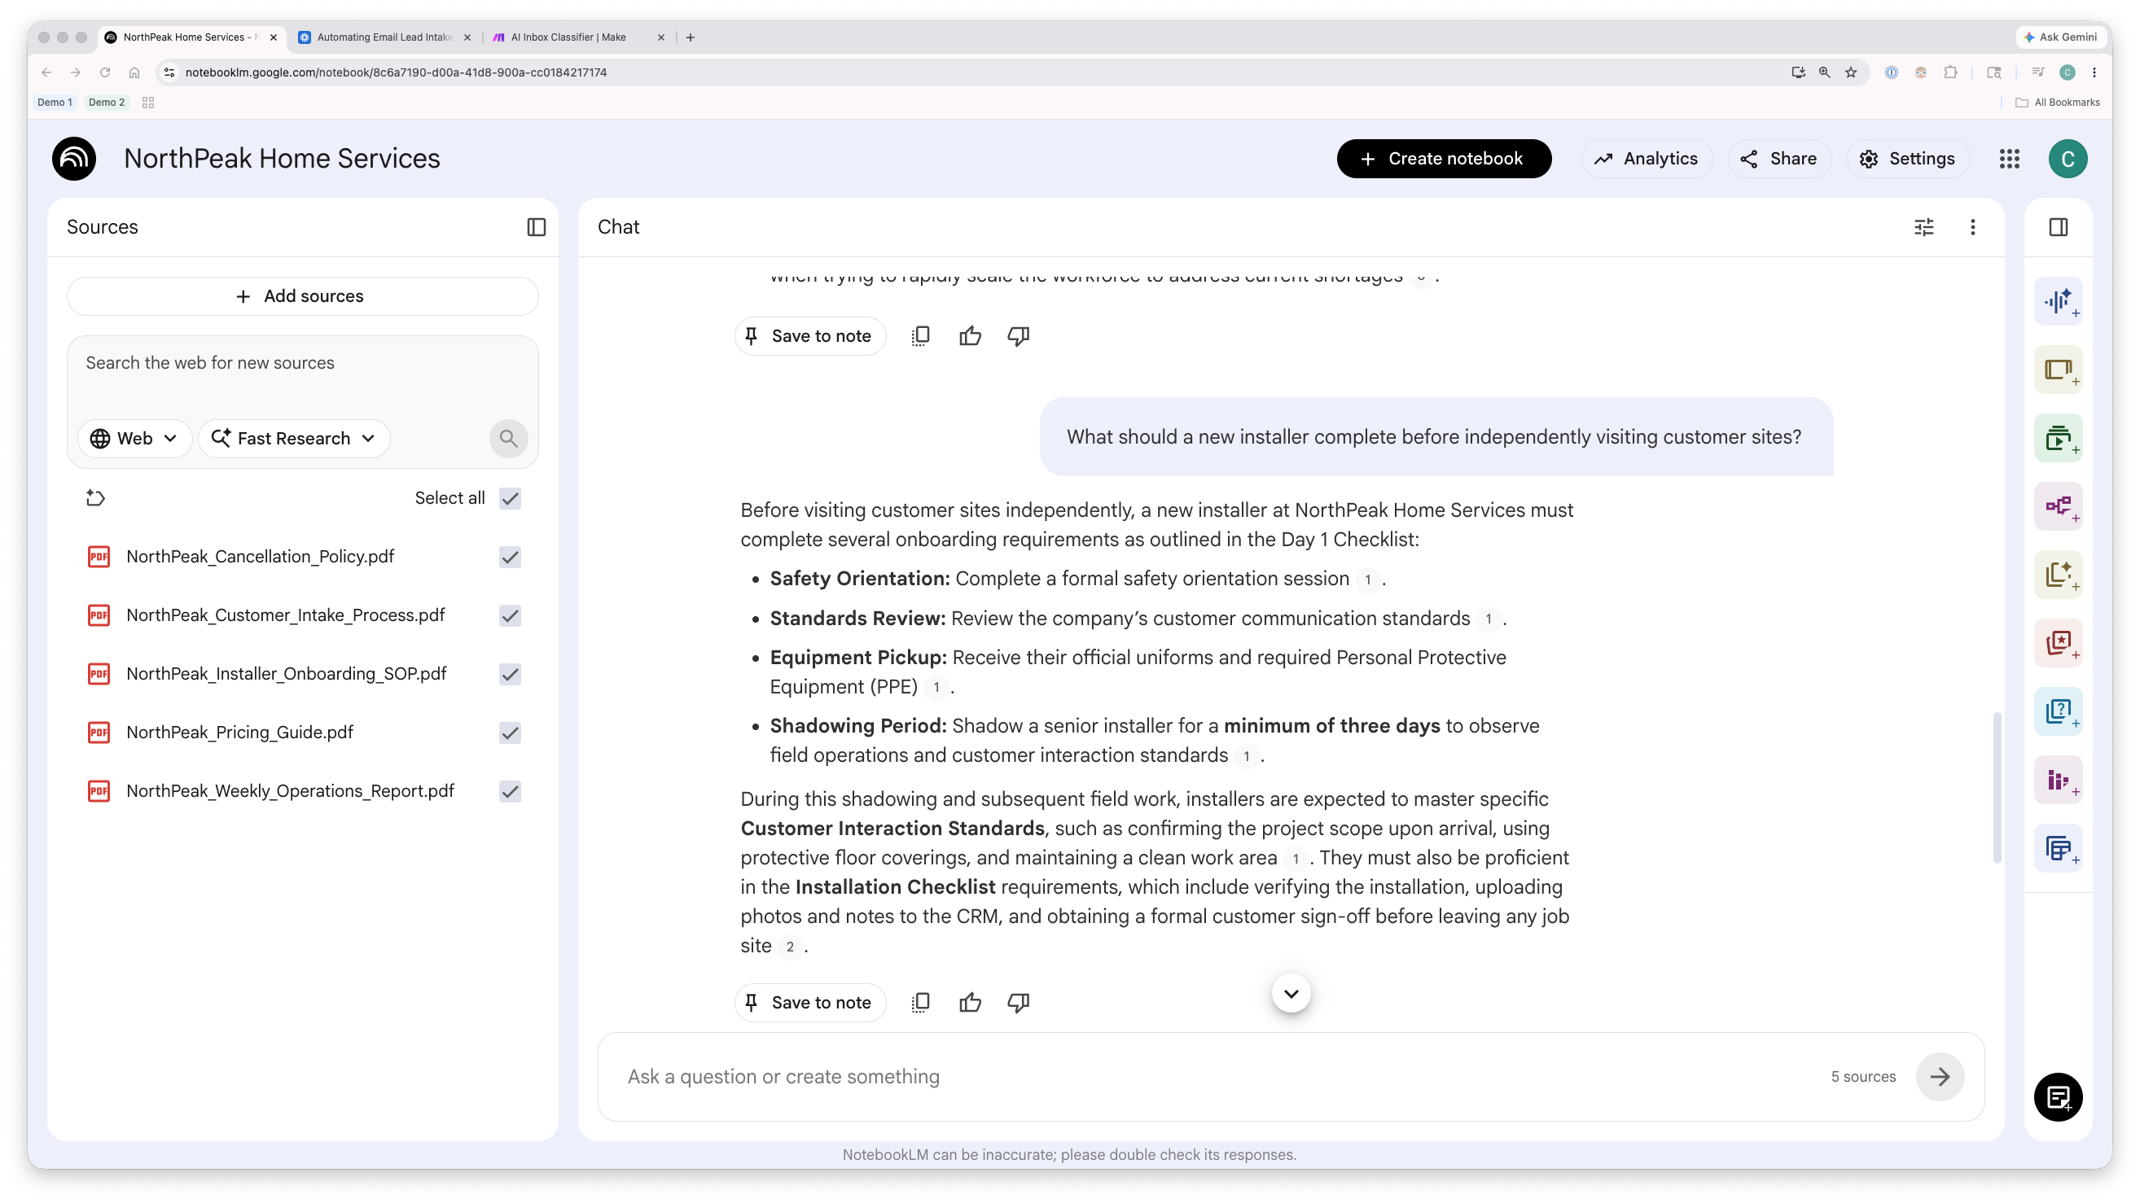Screen dimensions: 2140x1203
Task: Uncheck NorthPeak_Weekly_Operations_Report.pdf source
Action: [510, 791]
